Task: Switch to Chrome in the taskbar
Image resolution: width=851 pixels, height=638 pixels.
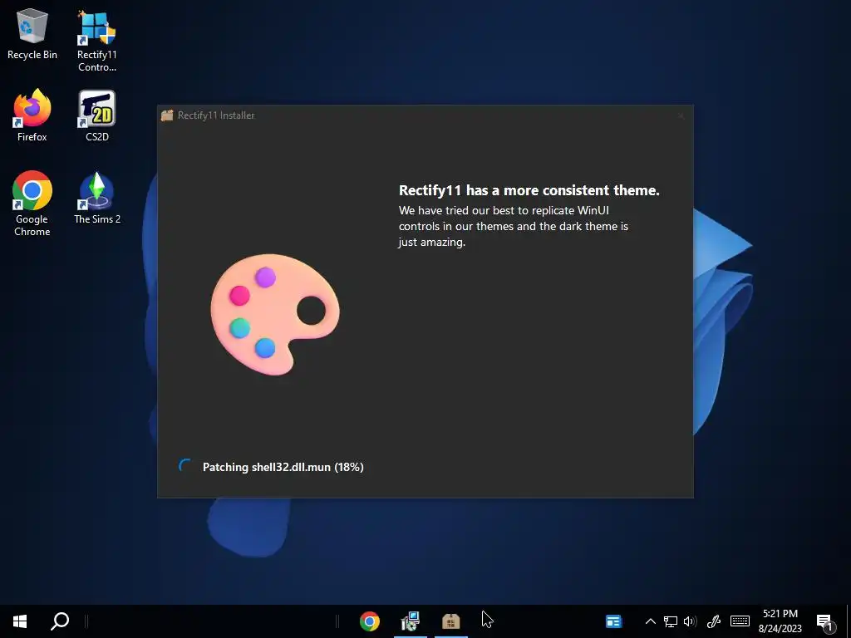Action: tap(370, 621)
